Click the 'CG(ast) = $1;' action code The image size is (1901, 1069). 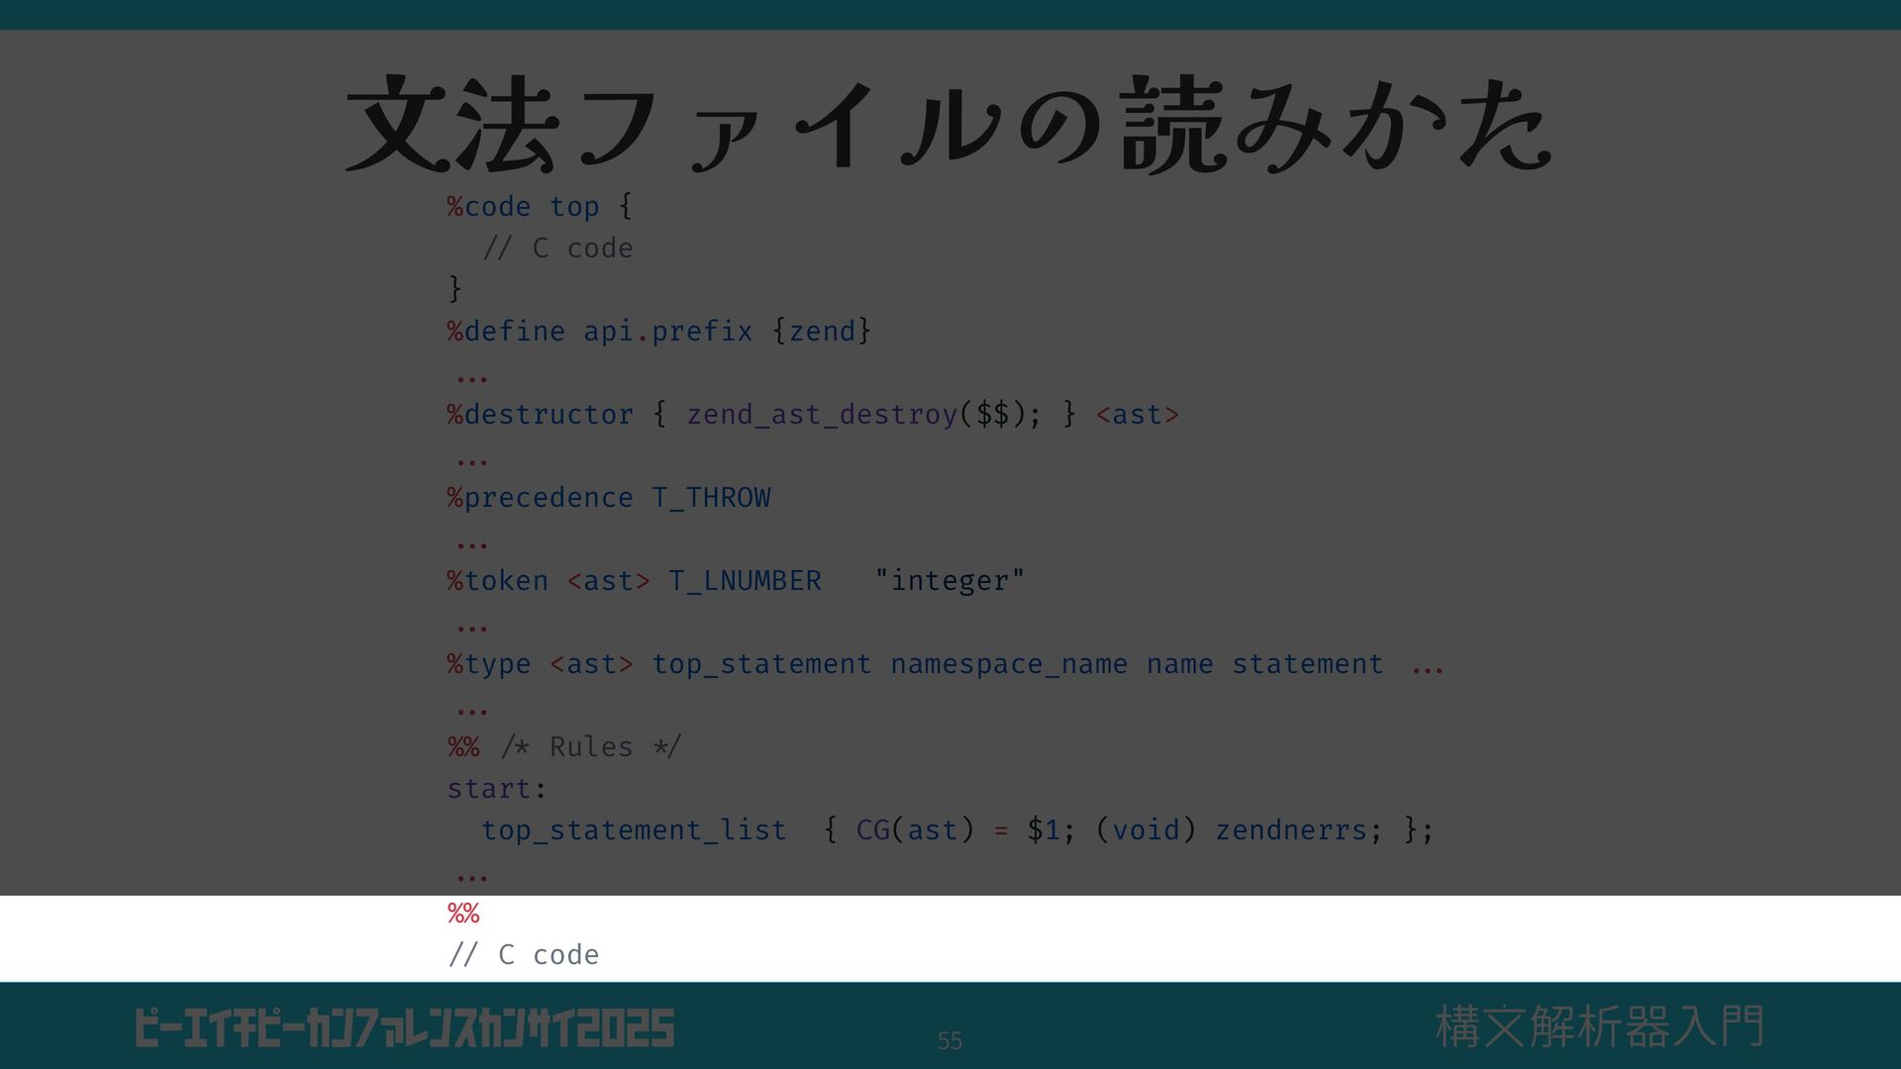(965, 829)
